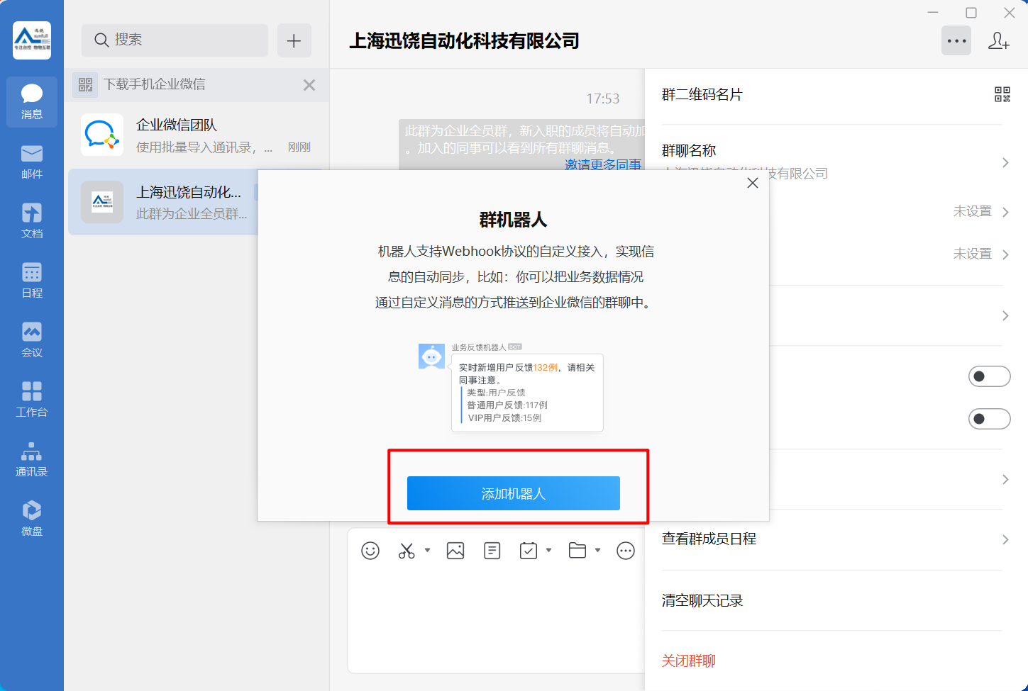The image size is (1028, 691).
Task: Click the calendar task icon in toolbar
Action: pos(529,551)
